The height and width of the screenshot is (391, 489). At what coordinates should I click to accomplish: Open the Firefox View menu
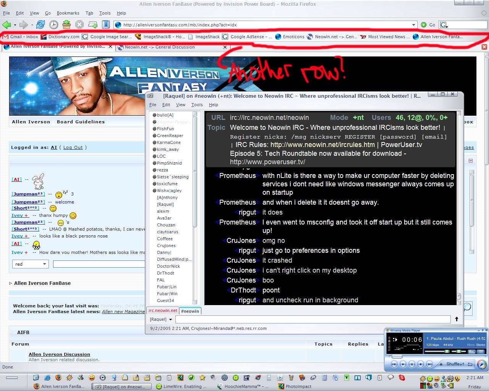pyautogui.click(x=34, y=13)
